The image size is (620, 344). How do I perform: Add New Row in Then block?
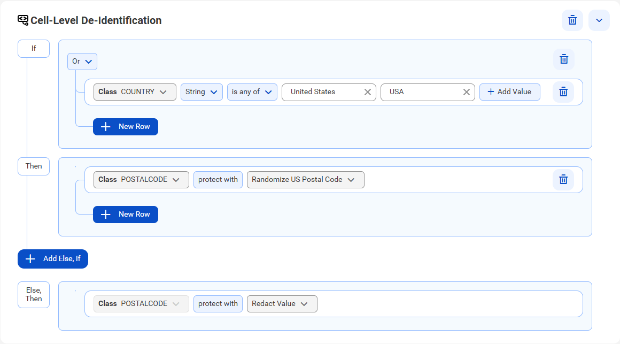(126, 215)
